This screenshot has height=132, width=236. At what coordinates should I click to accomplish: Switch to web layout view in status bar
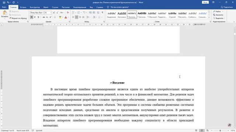click(x=207, y=131)
